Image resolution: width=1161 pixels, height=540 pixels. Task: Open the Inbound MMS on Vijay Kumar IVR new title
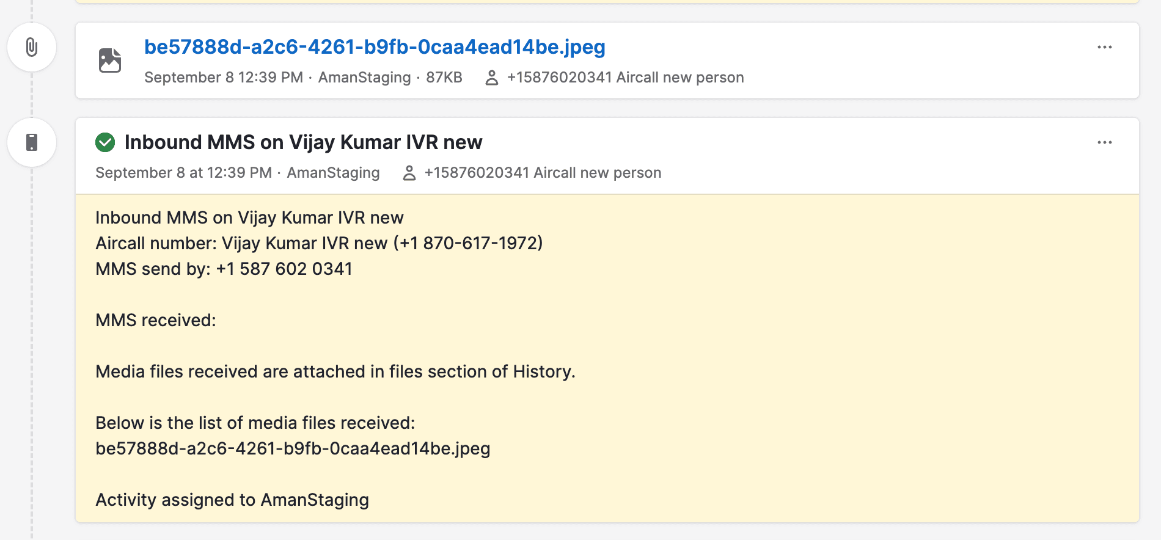[x=303, y=142]
